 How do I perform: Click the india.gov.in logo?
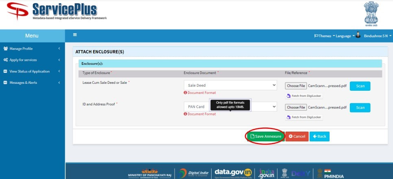pyautogui.click(x=267, y=173)
